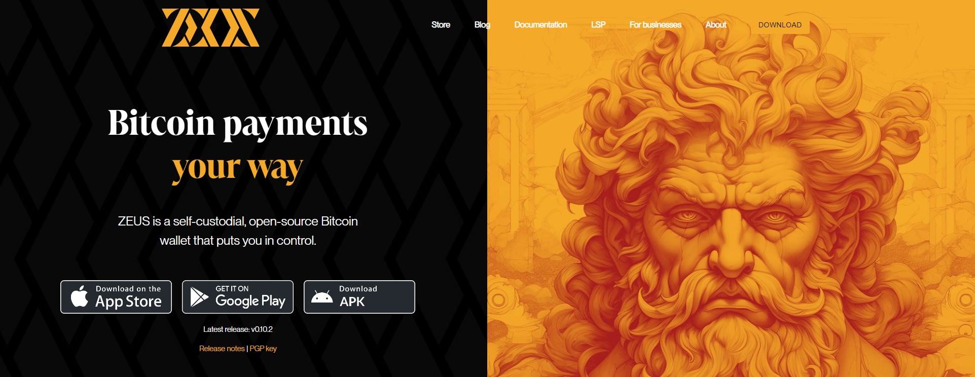Image resolution: width=975 pixels, height=377 pixels.
Task: Get it on Google Play button
Action: (x=238, y=297)
